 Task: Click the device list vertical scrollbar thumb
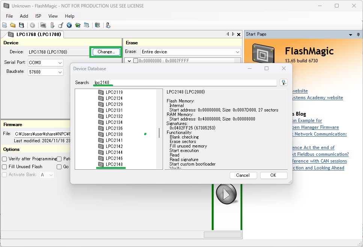[160, 133]
